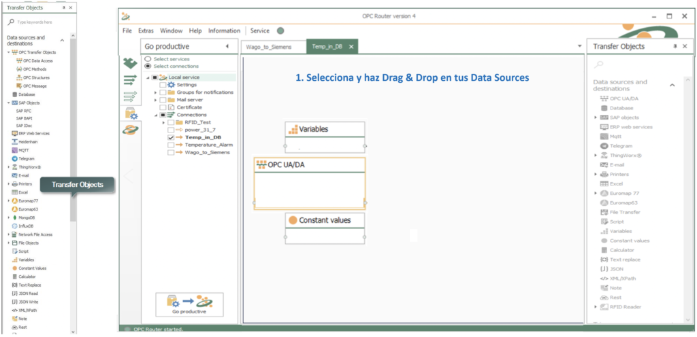Screen dimensions: 697x337
Task: Check the Settings checkbox
Action: (x=163, y=85)
